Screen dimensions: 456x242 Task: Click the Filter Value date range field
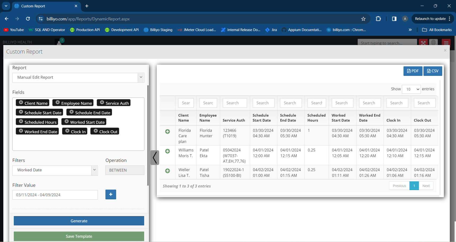[x=55, y=195]
